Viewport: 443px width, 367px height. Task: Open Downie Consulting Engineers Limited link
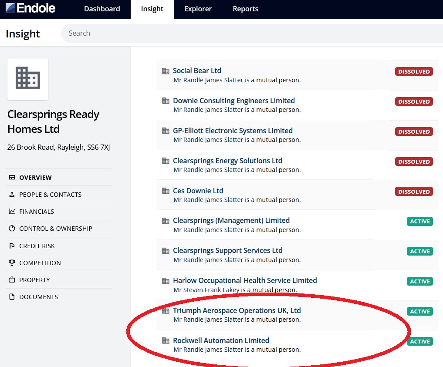point(233,101)
